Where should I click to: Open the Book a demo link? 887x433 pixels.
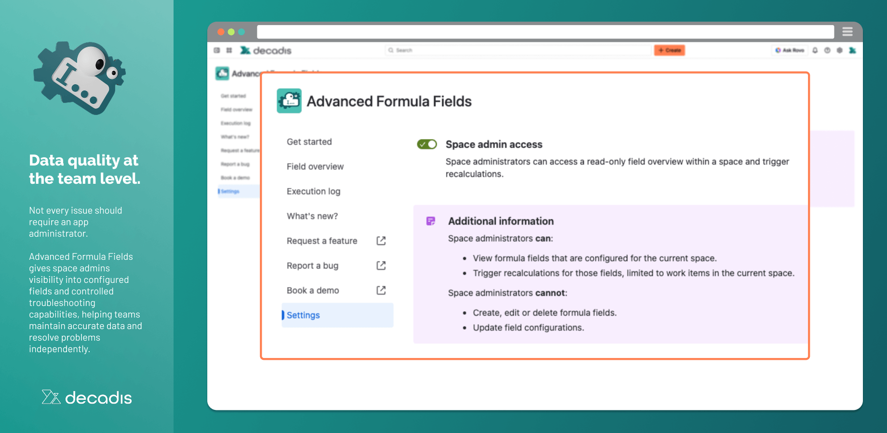coord(313,291)
